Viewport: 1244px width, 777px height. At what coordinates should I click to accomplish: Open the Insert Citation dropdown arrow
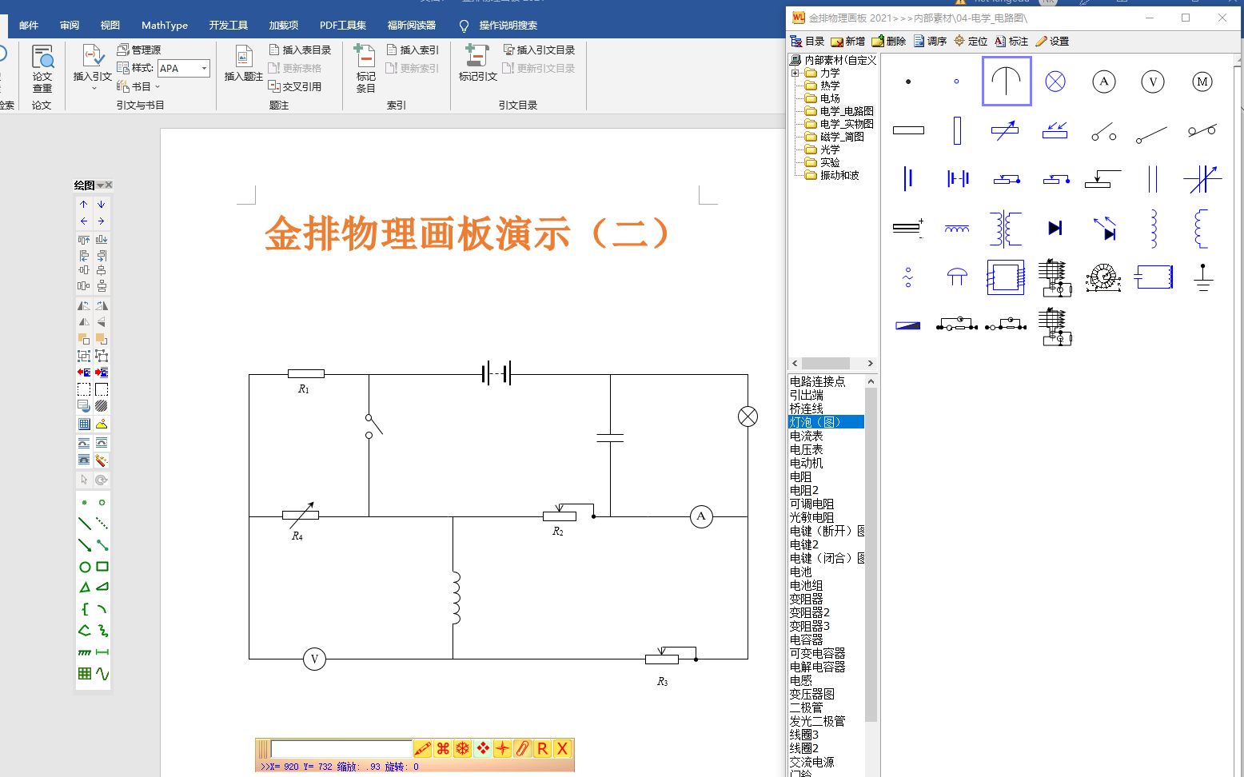point(94,88)
